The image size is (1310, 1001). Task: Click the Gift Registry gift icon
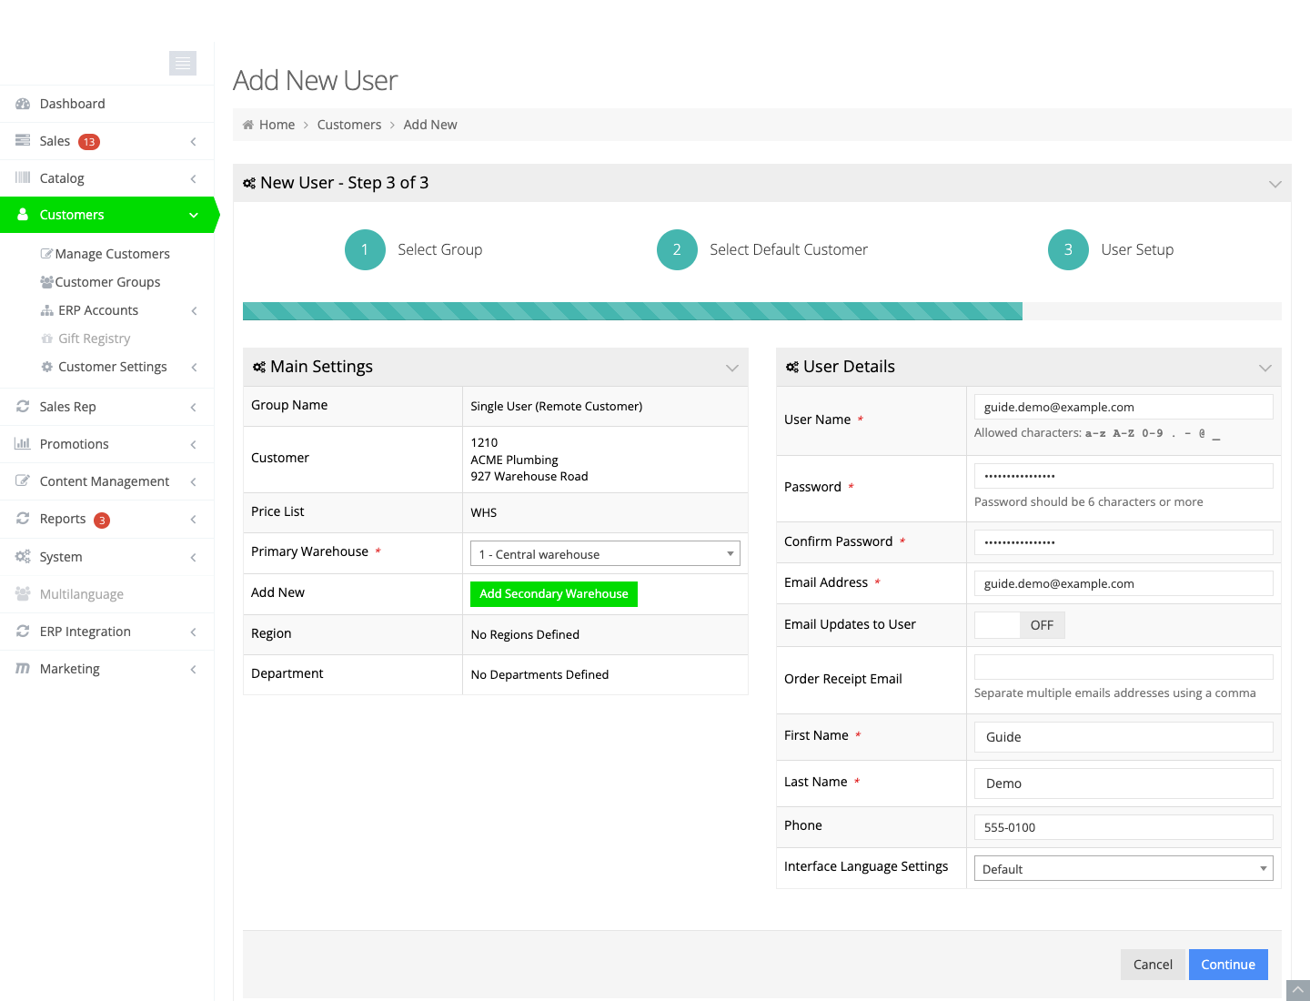coord(47,339)
